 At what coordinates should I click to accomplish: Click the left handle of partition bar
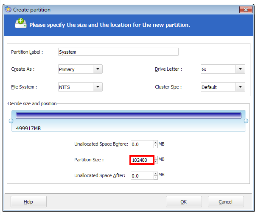click(x=11, y=121)
